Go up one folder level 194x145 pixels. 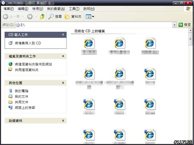(42, 16)
